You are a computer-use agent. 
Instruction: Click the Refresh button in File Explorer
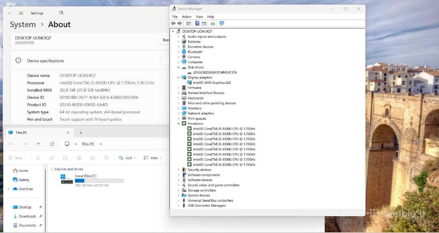point(52,144)
